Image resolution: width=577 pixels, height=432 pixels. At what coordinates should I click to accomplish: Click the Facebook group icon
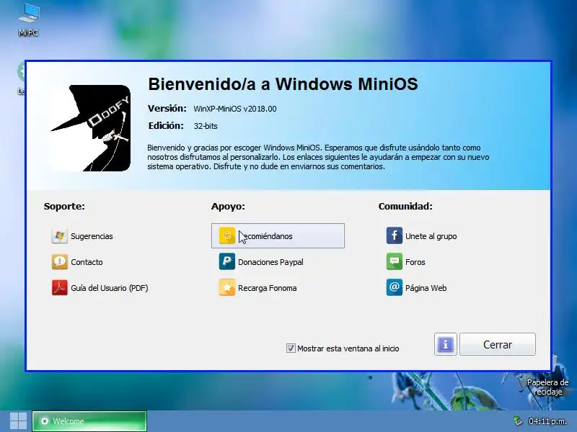pos(394,235)
